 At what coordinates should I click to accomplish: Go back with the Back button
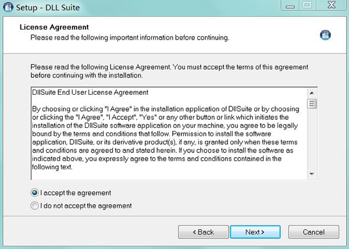pyautogui.click(x=202, y=232)
